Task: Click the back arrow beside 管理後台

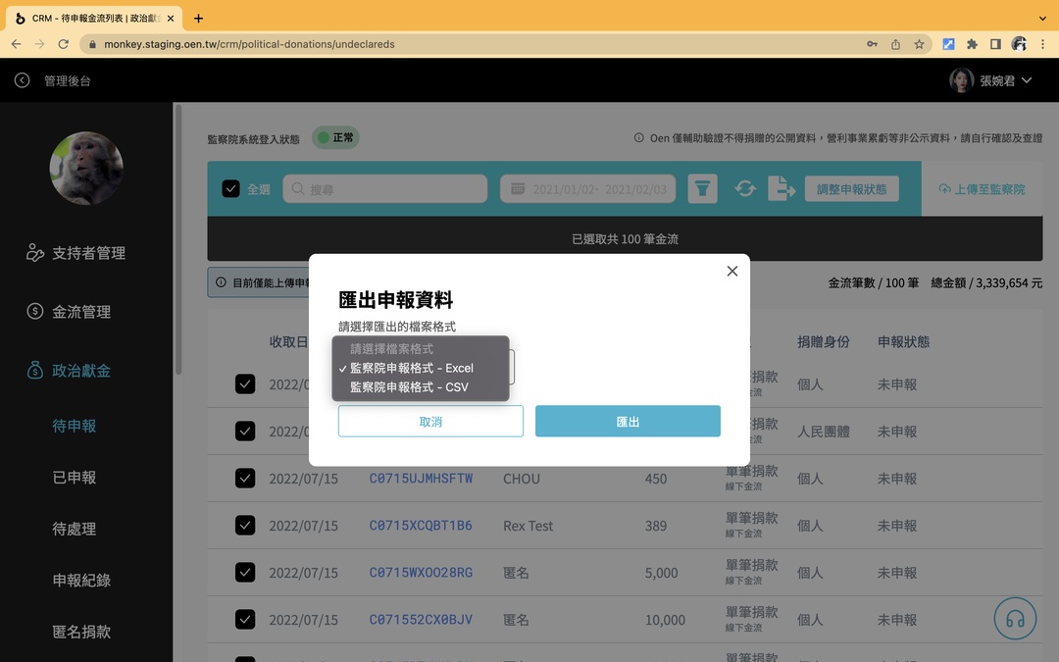Action: 22,79
